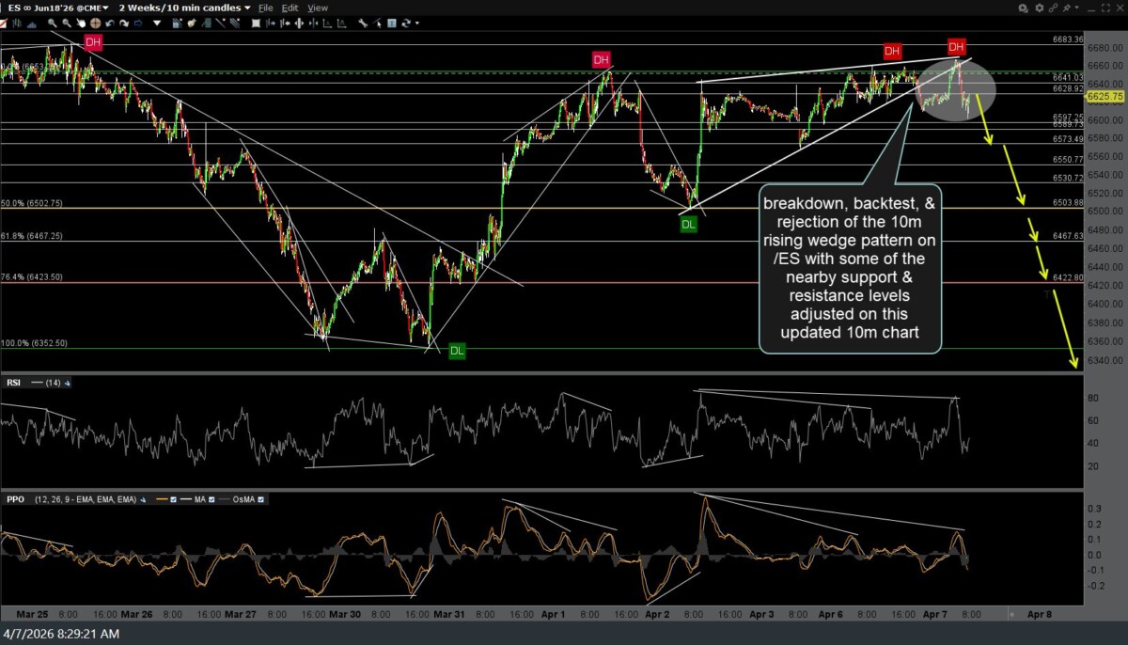Image resolution: width=1128 pixels, height=645 pixels.
Task: Click the zoom in magnifier icon
Action: [53, 24]
